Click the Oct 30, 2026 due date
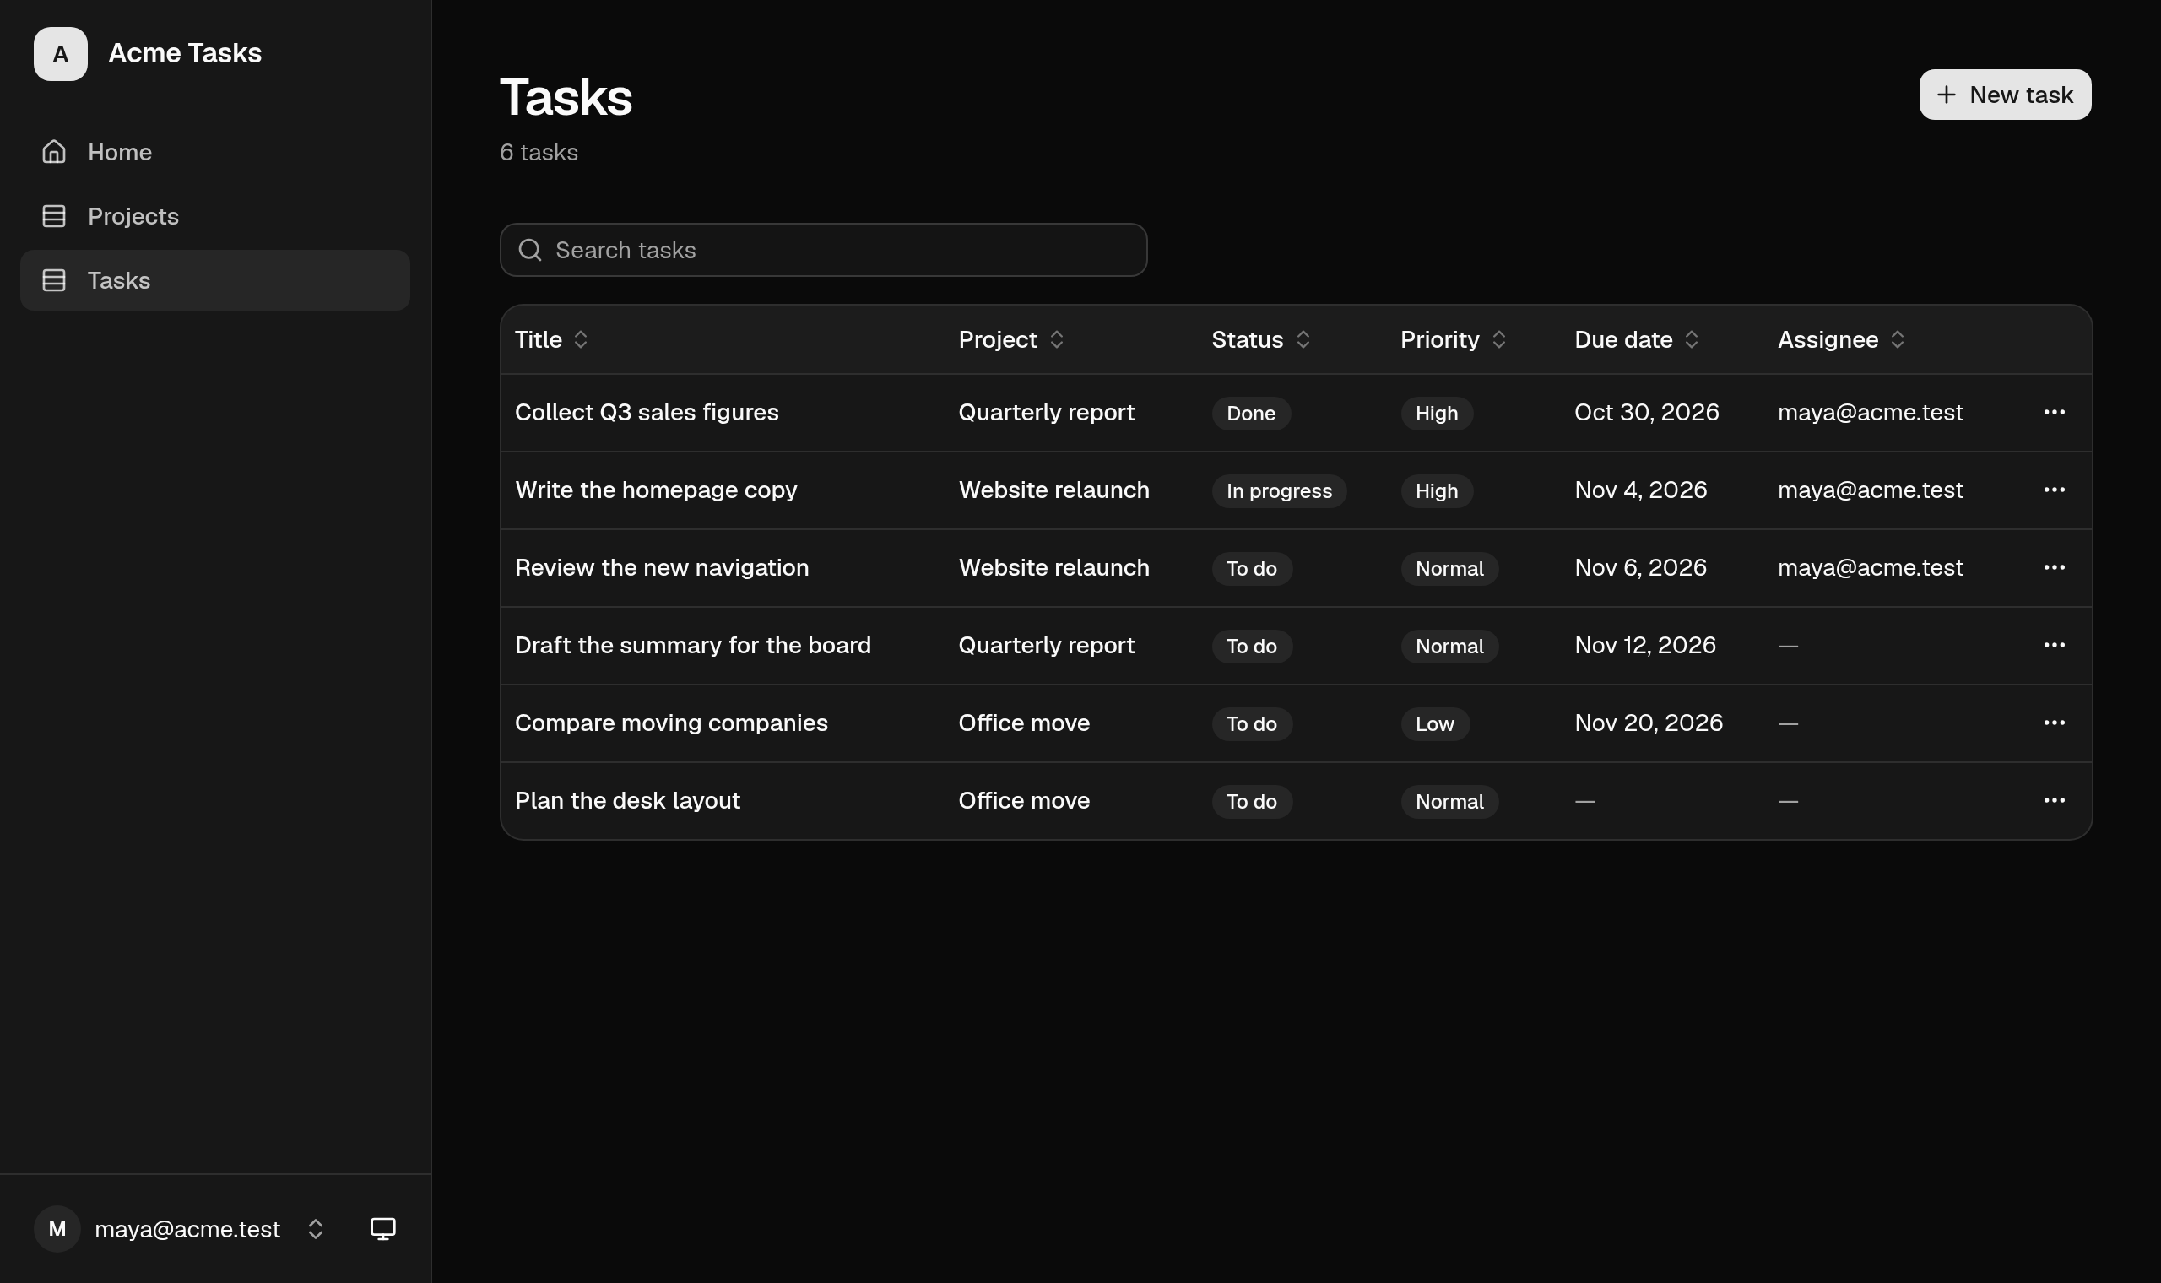Viewport: 2161px width, 1283px height. pos(1647,413)
